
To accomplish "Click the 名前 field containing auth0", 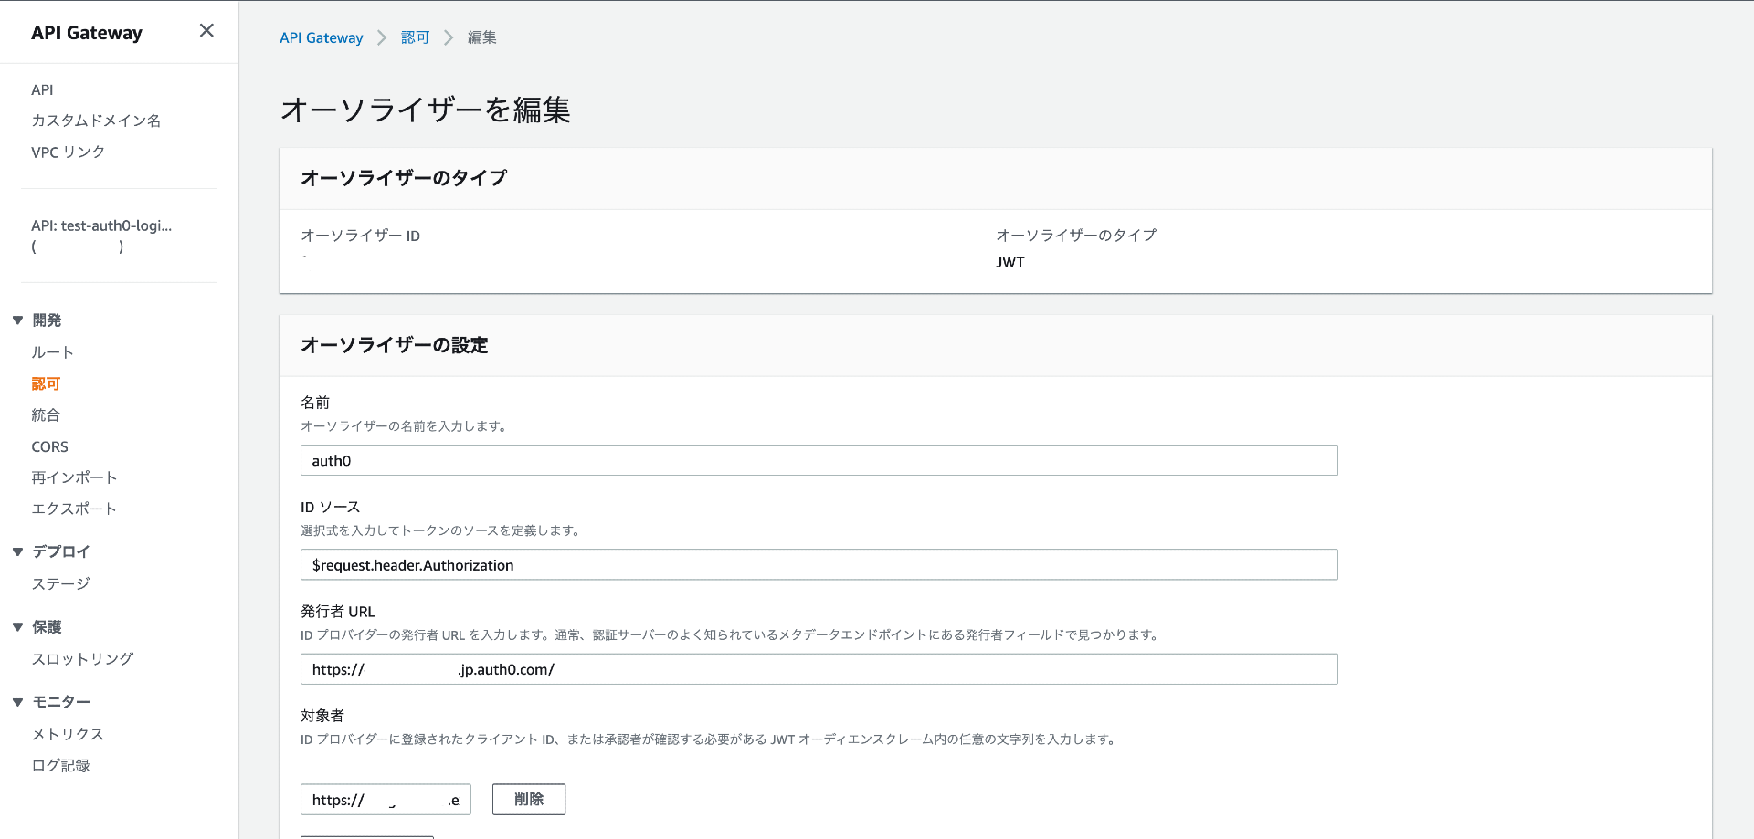I will click(x=819, y=460).
